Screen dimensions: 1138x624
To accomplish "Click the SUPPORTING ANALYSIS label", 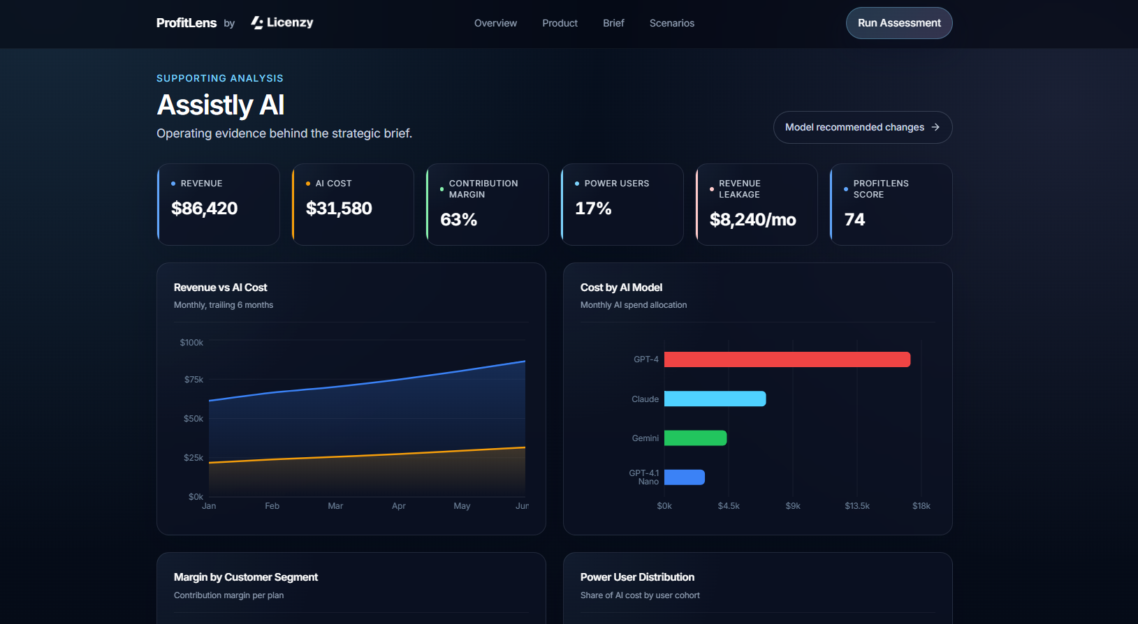I will pyautogui.click(x=220, y=78).
